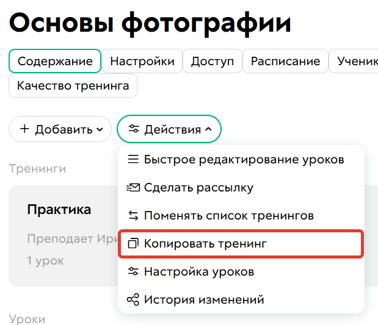Open the Содержание tab

tap(55, 62)
